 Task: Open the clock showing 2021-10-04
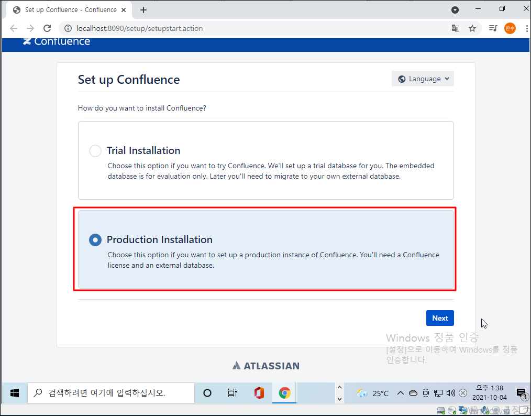click(x=490, y=392)
